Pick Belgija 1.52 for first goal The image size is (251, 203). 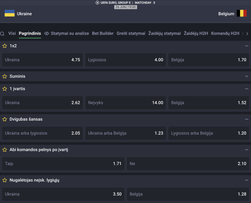click(209, 103)
